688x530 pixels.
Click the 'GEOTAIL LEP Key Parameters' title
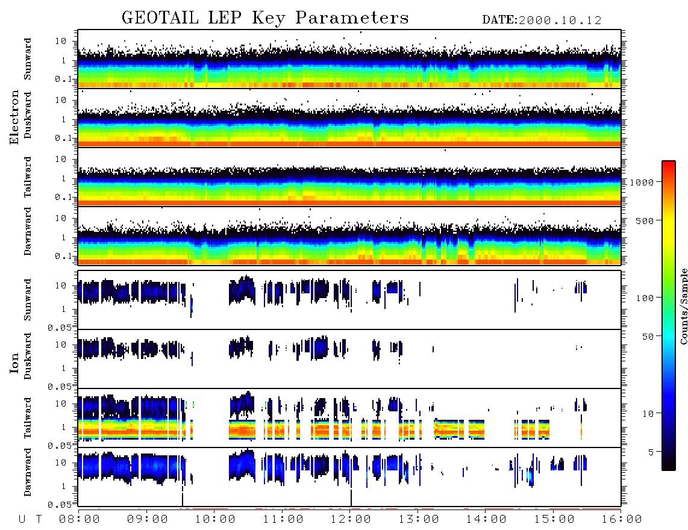click(x=265, y=18)
